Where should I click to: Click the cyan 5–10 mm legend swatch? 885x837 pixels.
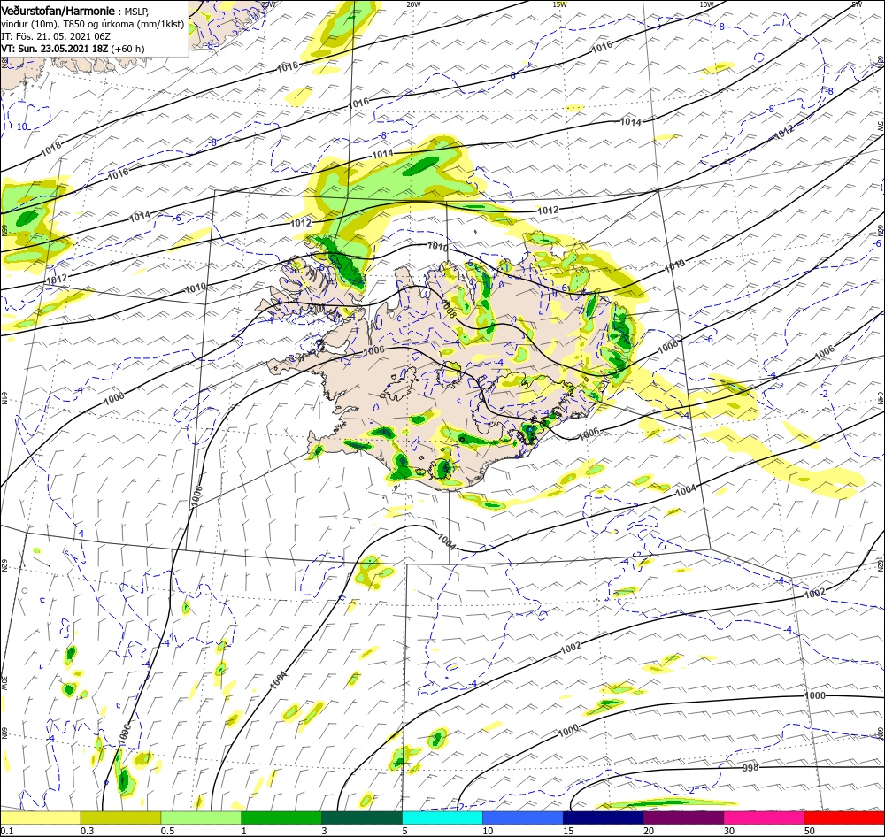(x=442, y=818)
